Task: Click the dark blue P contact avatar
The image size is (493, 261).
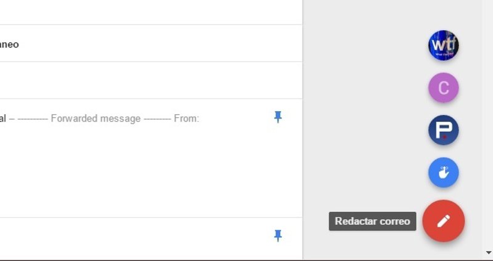Action: click(x=443, y=131)
